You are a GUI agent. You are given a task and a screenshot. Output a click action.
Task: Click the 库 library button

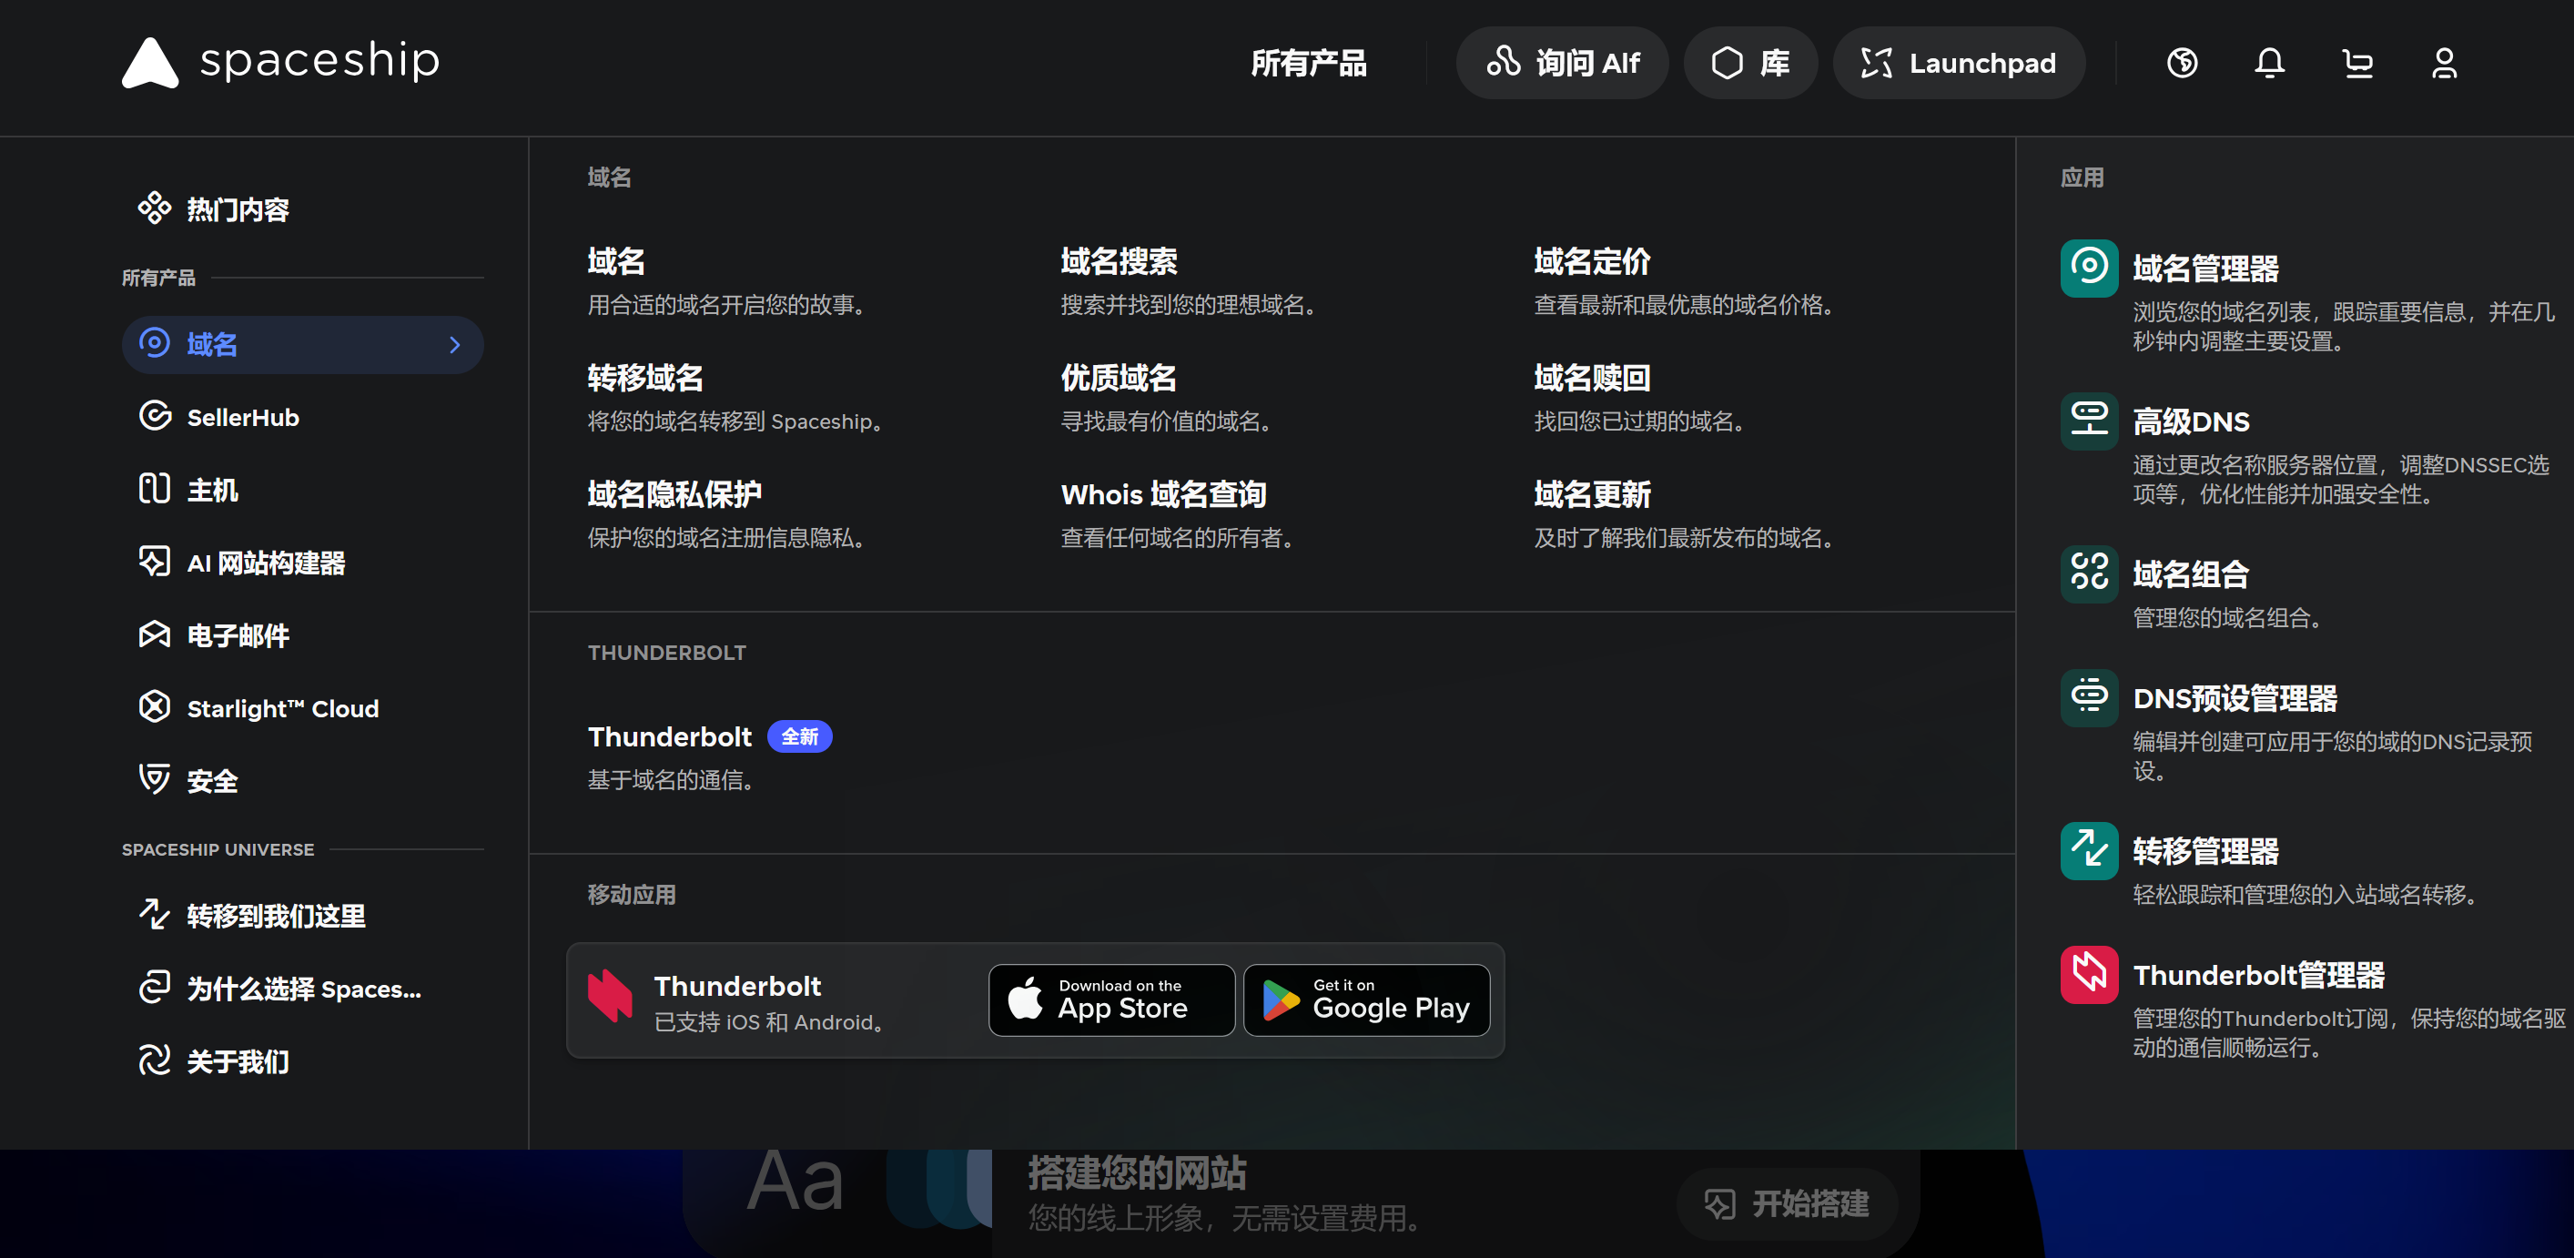[x=1749, y=63]
